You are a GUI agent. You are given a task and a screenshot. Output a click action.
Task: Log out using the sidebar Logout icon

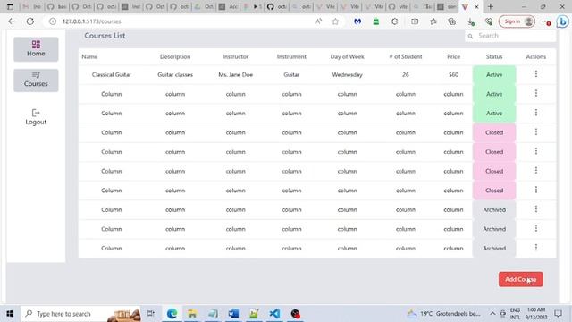36,117
